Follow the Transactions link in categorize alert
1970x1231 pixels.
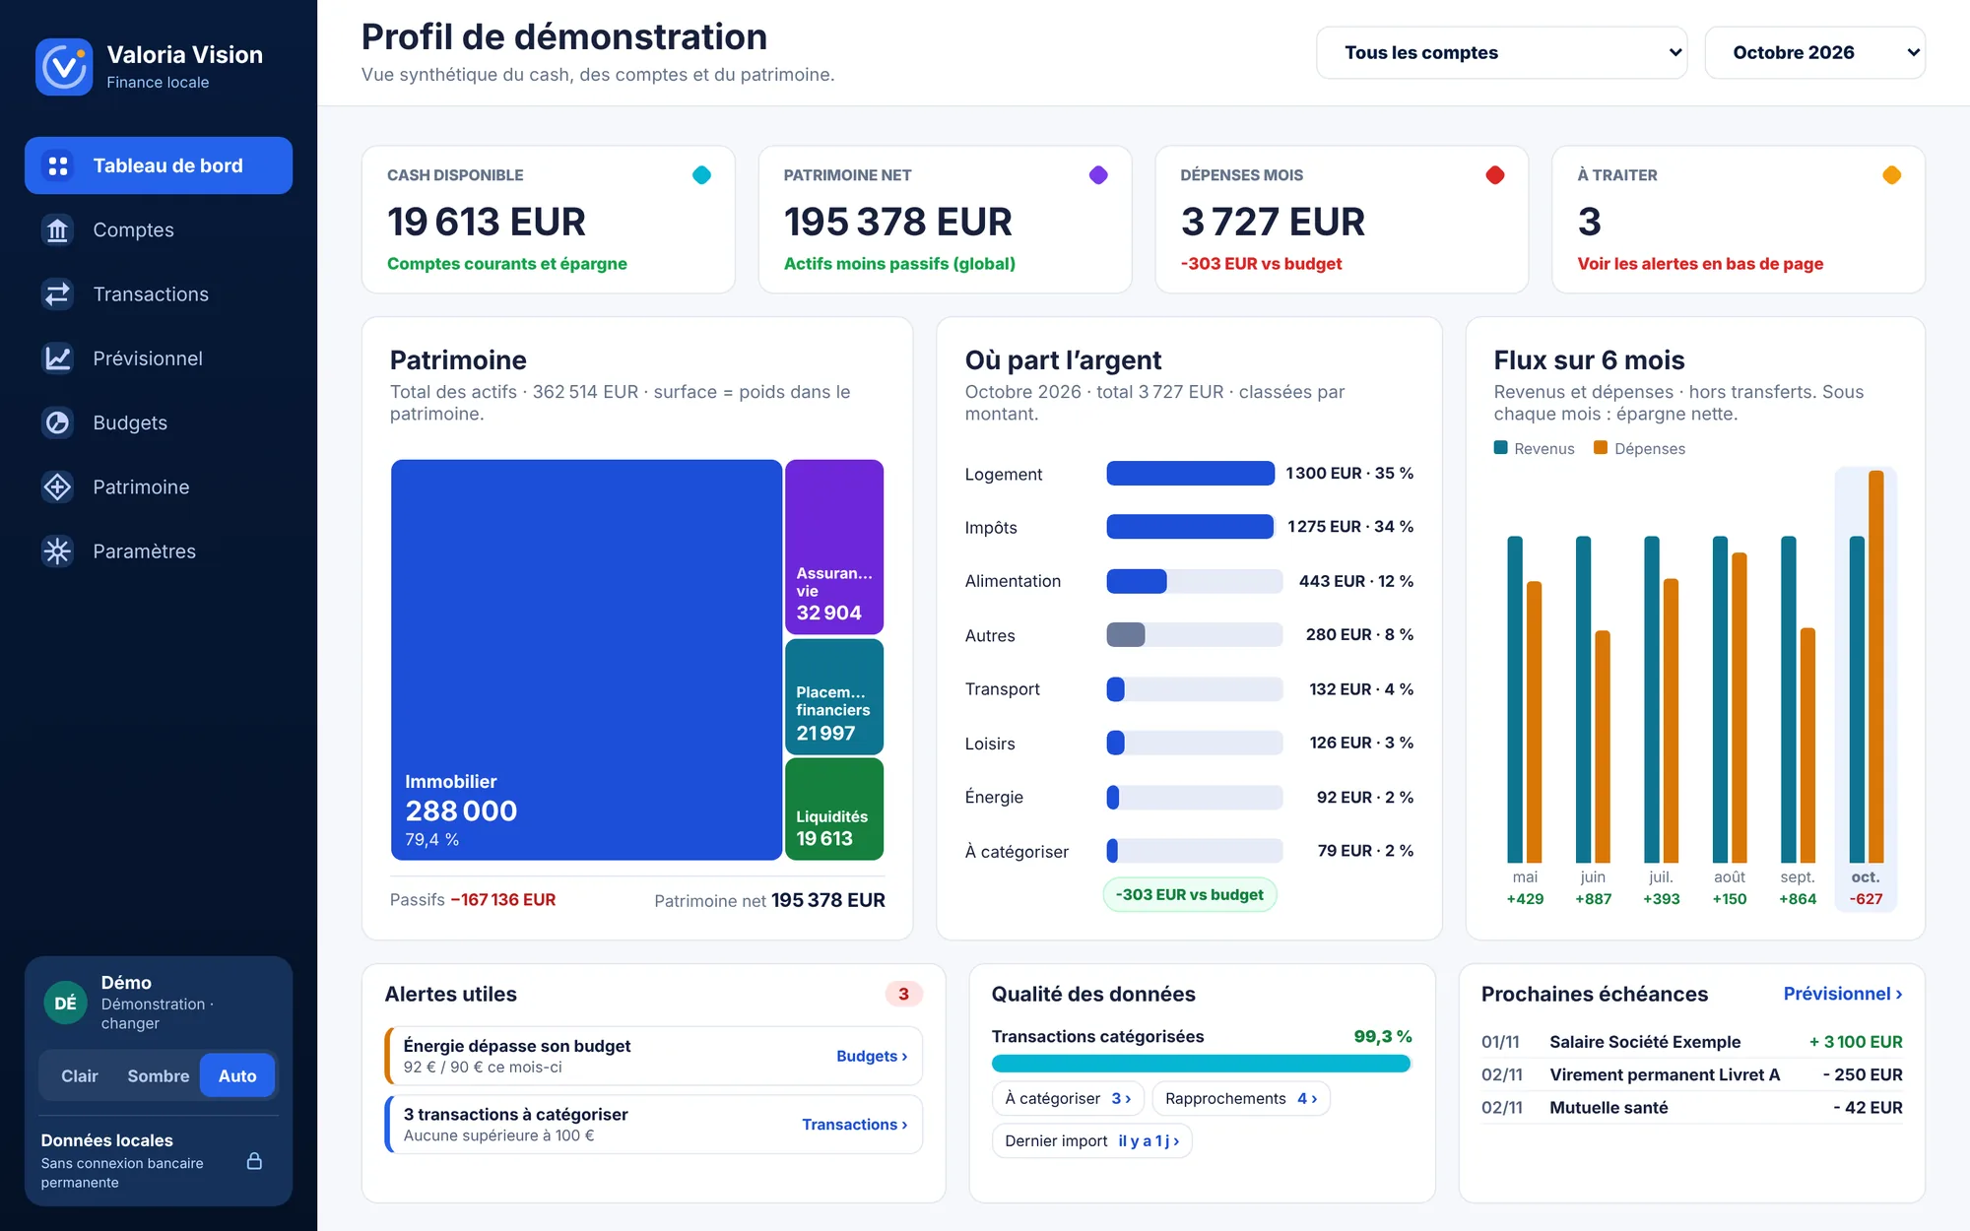pyautogui.click(x=854, y=1124)
